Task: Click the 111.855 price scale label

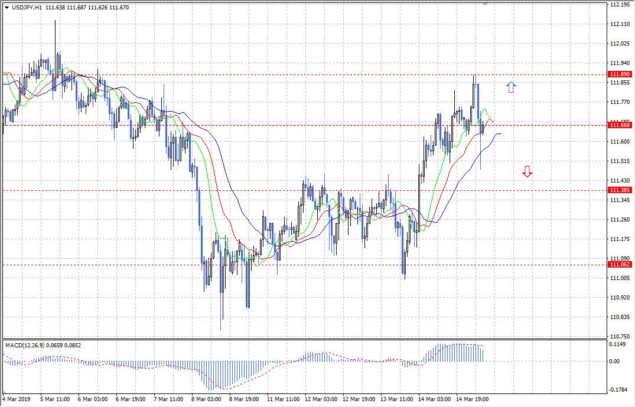Action: click(x=620, y=83)
